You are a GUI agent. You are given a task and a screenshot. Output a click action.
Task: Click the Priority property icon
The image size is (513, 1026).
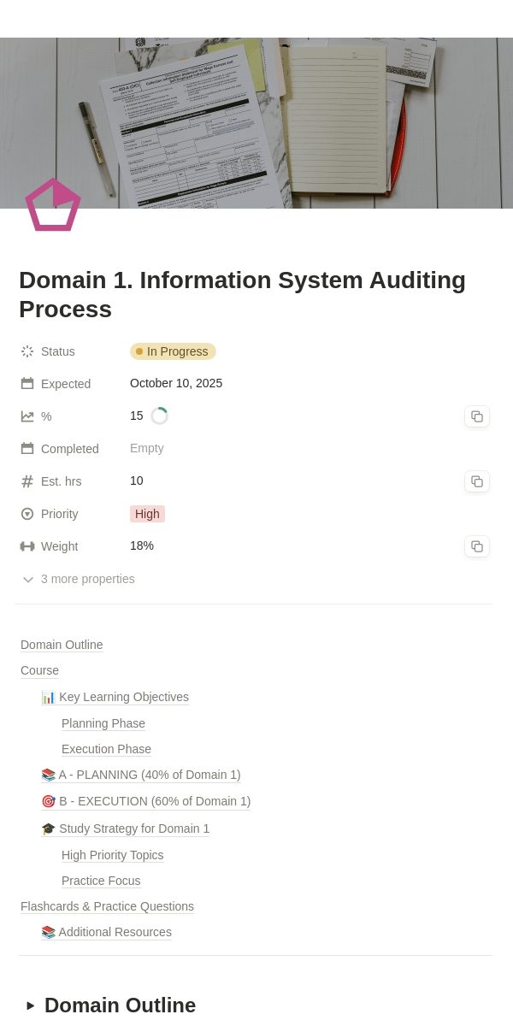[27, 514]
